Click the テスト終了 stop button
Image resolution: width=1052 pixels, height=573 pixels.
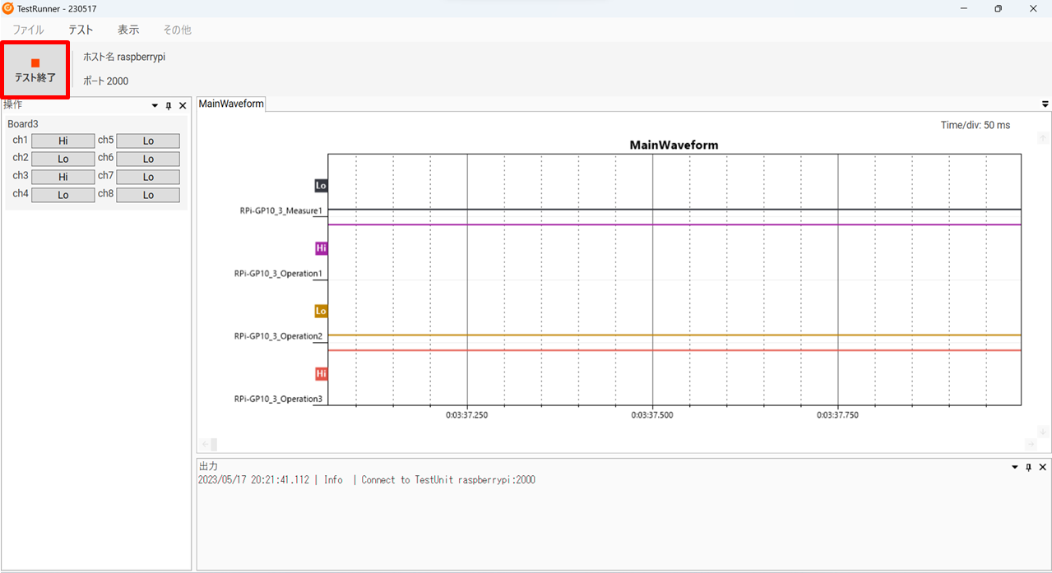coord(35,71)
